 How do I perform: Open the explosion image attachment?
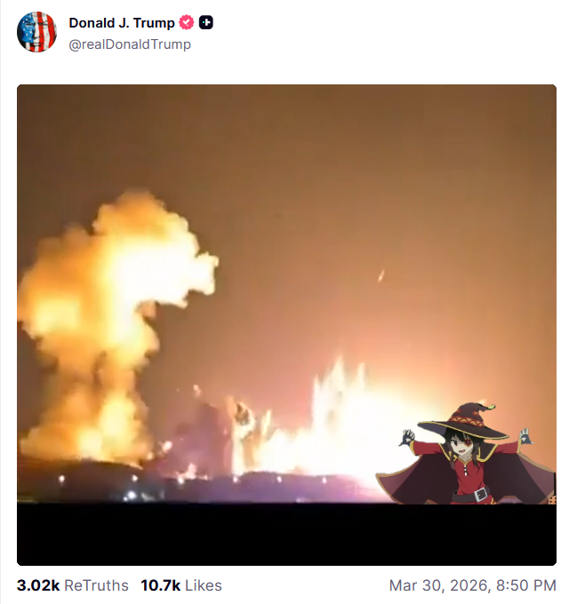pyautogui.click(x=286, y=325)
